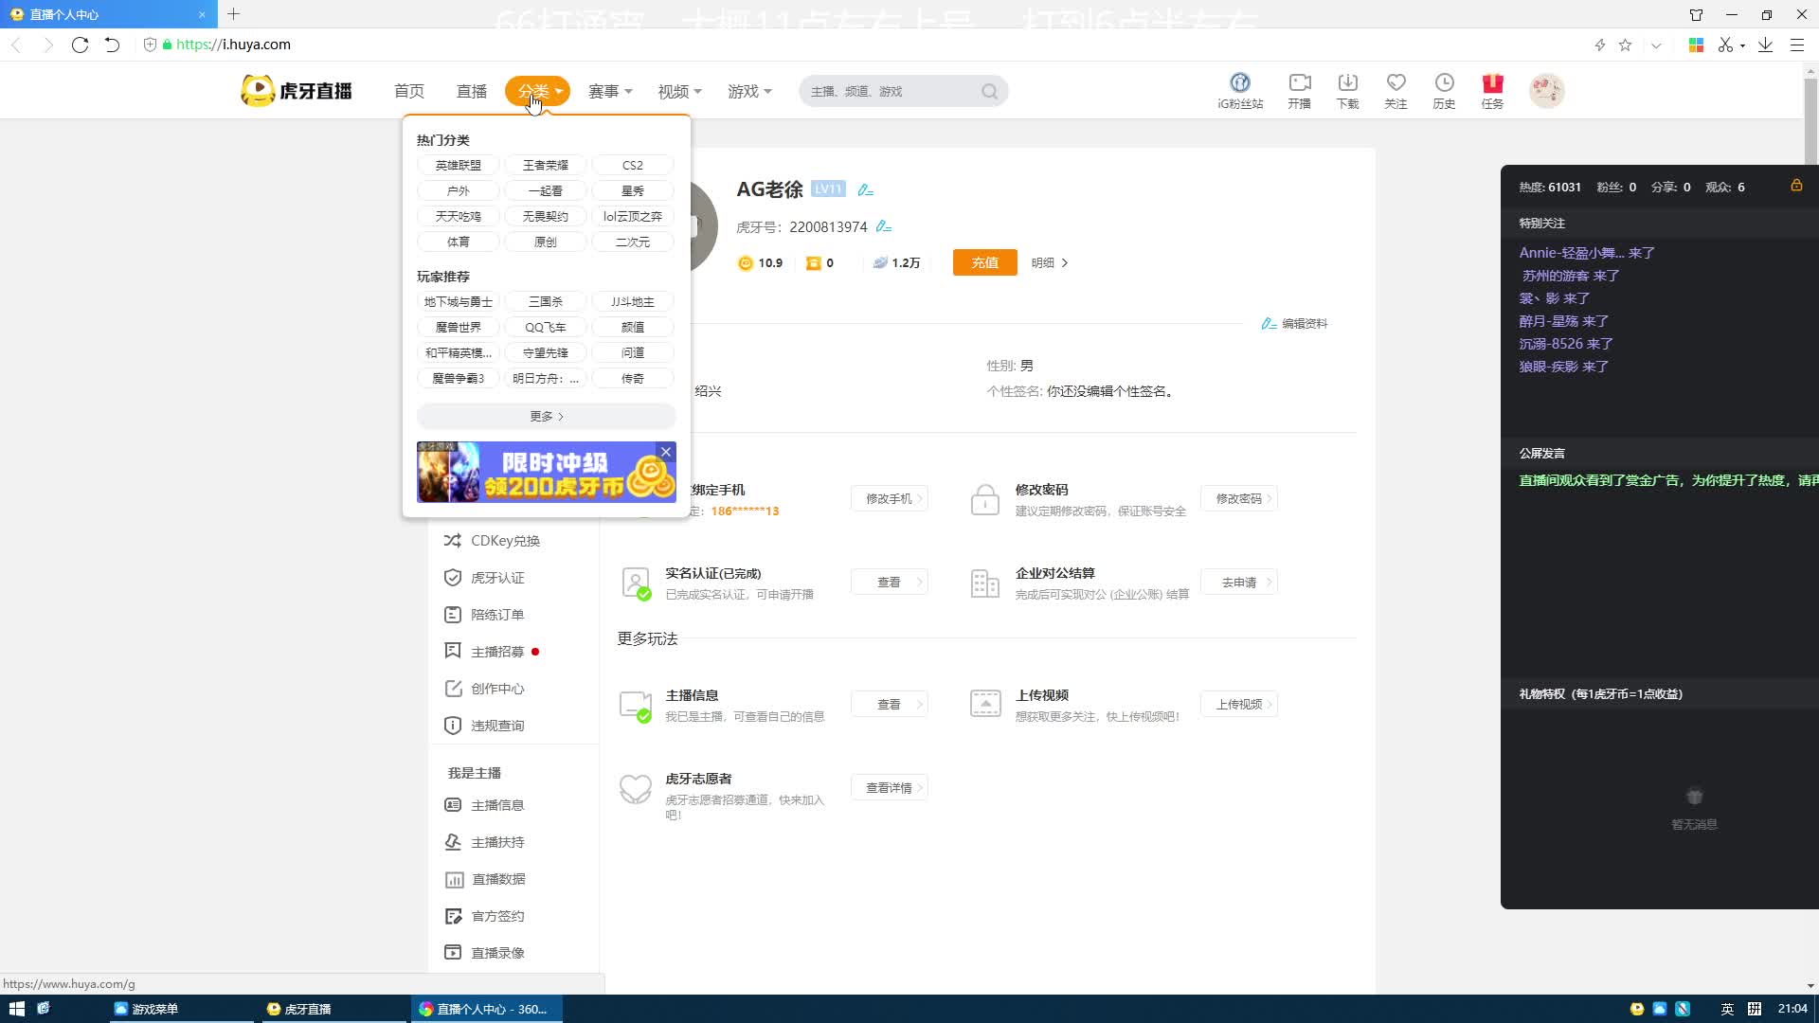Expand the 赛事 dropdown menu

point(610,92)
